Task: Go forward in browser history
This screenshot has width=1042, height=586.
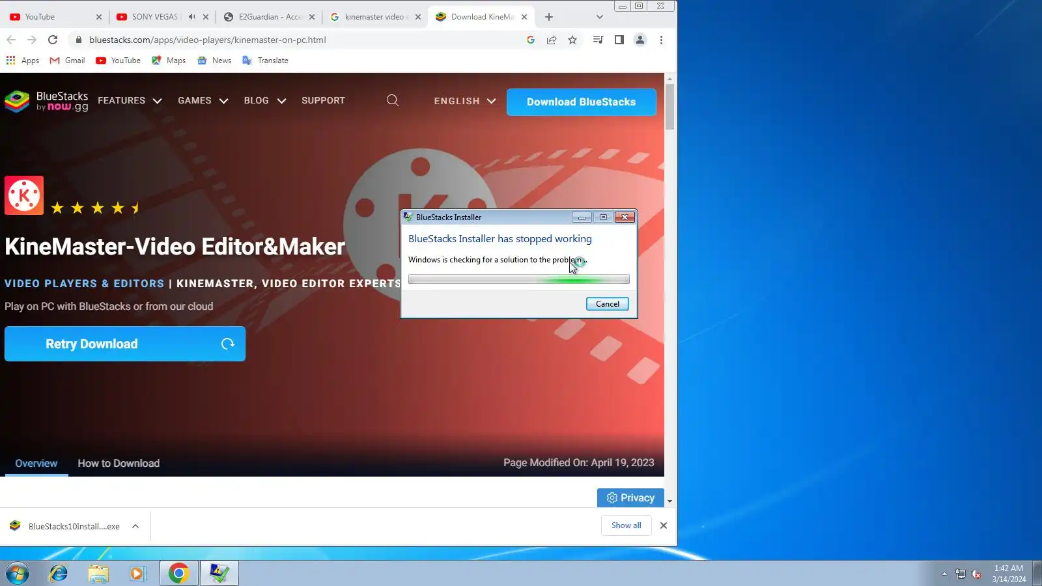Action: 32,40
